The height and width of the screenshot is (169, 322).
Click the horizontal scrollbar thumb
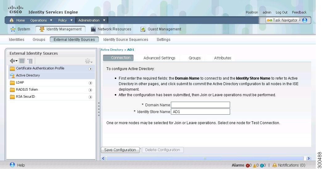(x=205, y=158)
